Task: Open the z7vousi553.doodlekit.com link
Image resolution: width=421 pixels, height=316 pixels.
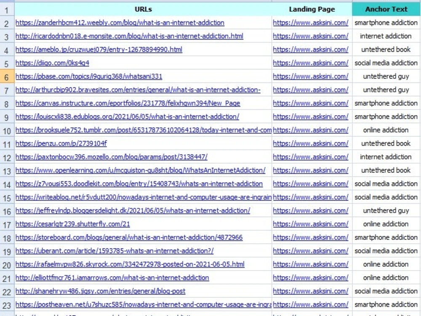Action: pos(139,184)
